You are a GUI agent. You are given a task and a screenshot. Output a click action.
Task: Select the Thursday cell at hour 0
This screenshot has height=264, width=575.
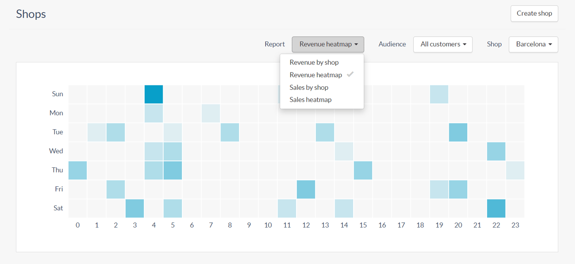pos(77,170)
